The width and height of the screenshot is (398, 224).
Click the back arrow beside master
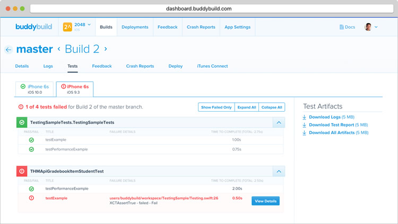pyautogui.click(x=8, y=50)
